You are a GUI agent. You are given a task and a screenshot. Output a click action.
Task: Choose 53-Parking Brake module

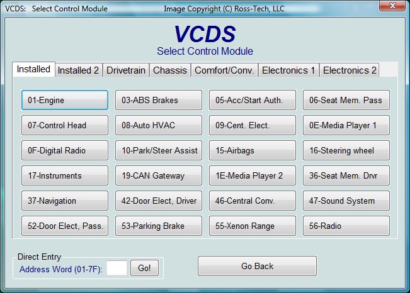tap(159, 226)
